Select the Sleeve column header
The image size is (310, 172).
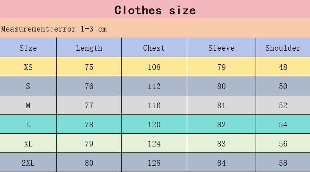pyautogui.click(x=221, y=48)
